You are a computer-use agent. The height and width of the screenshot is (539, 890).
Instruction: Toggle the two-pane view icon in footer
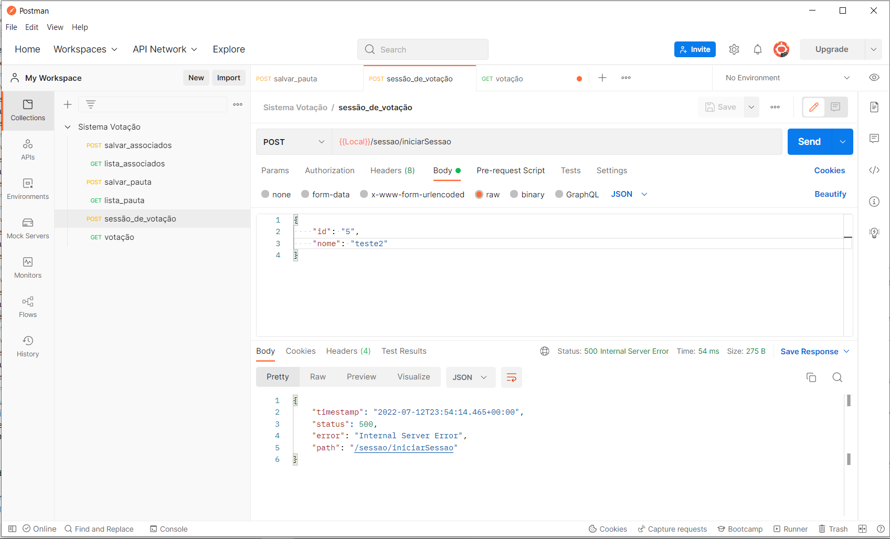click(863, 529)
